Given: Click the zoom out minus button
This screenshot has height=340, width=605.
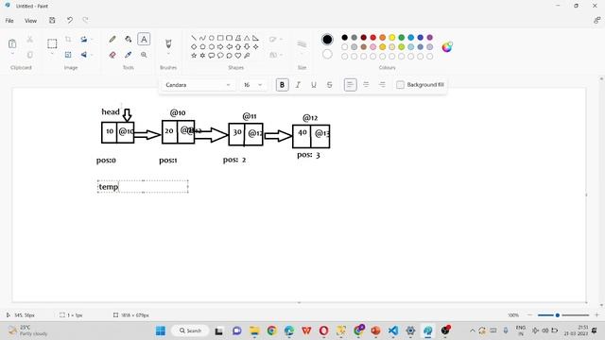Looking at the screenshot, I should tap(529, 314).
